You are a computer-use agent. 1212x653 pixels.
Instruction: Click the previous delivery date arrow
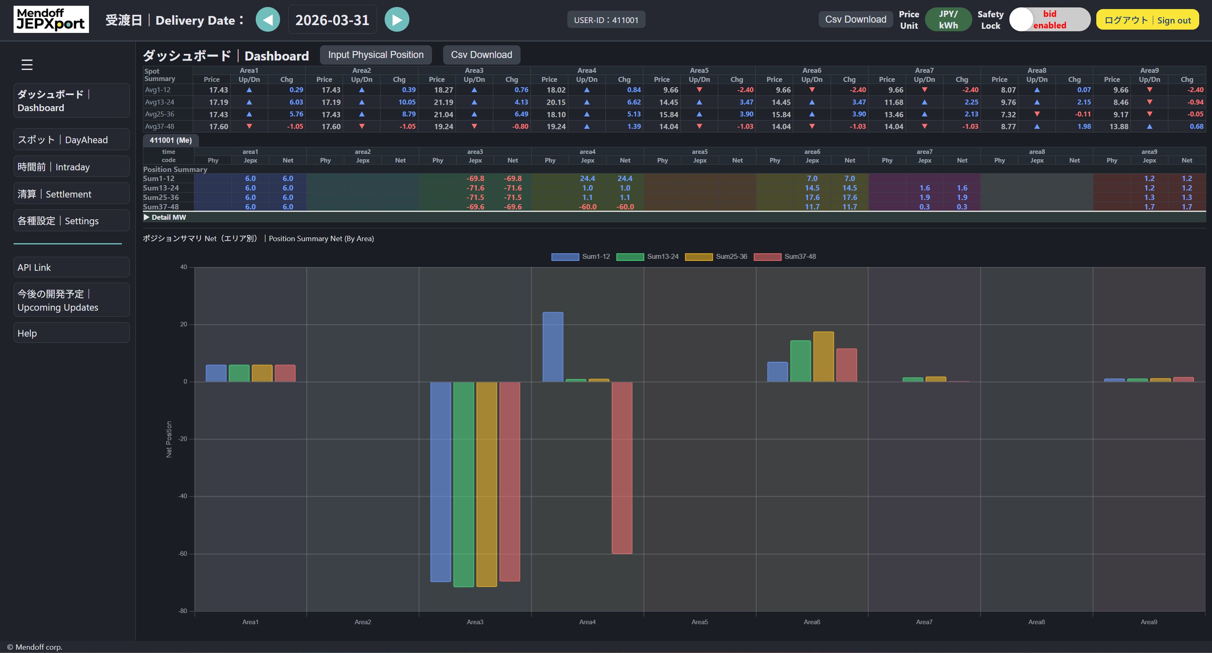tap(268, 20)
